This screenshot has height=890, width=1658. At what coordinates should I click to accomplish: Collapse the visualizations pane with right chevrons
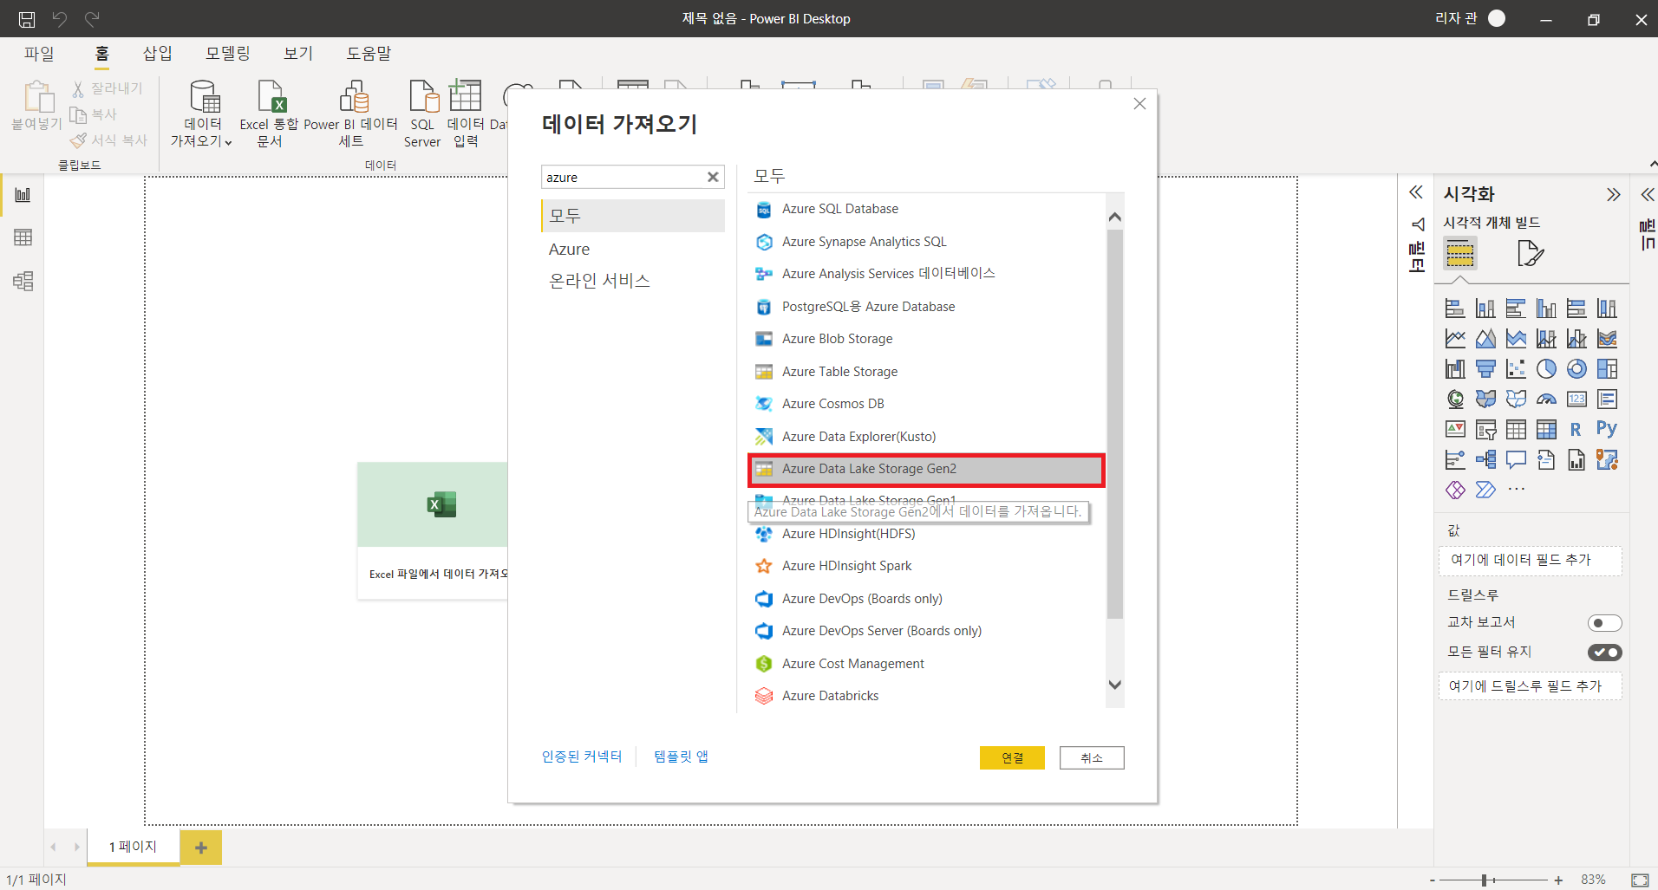[1613, 194]
